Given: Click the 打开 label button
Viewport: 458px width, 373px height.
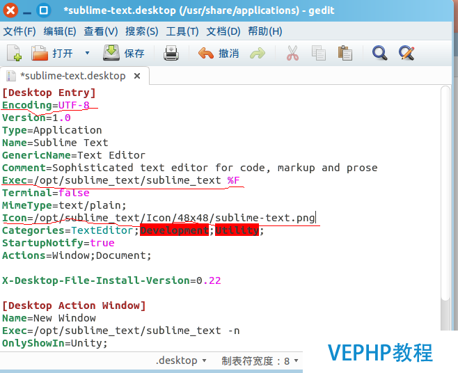Looking at the screenshot, I should tap(63, 54).
